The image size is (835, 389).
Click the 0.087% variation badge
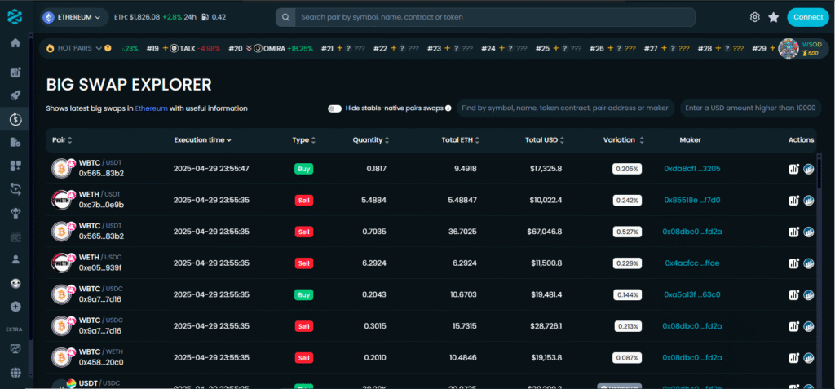pyautogui.click(x=627, y=357)
